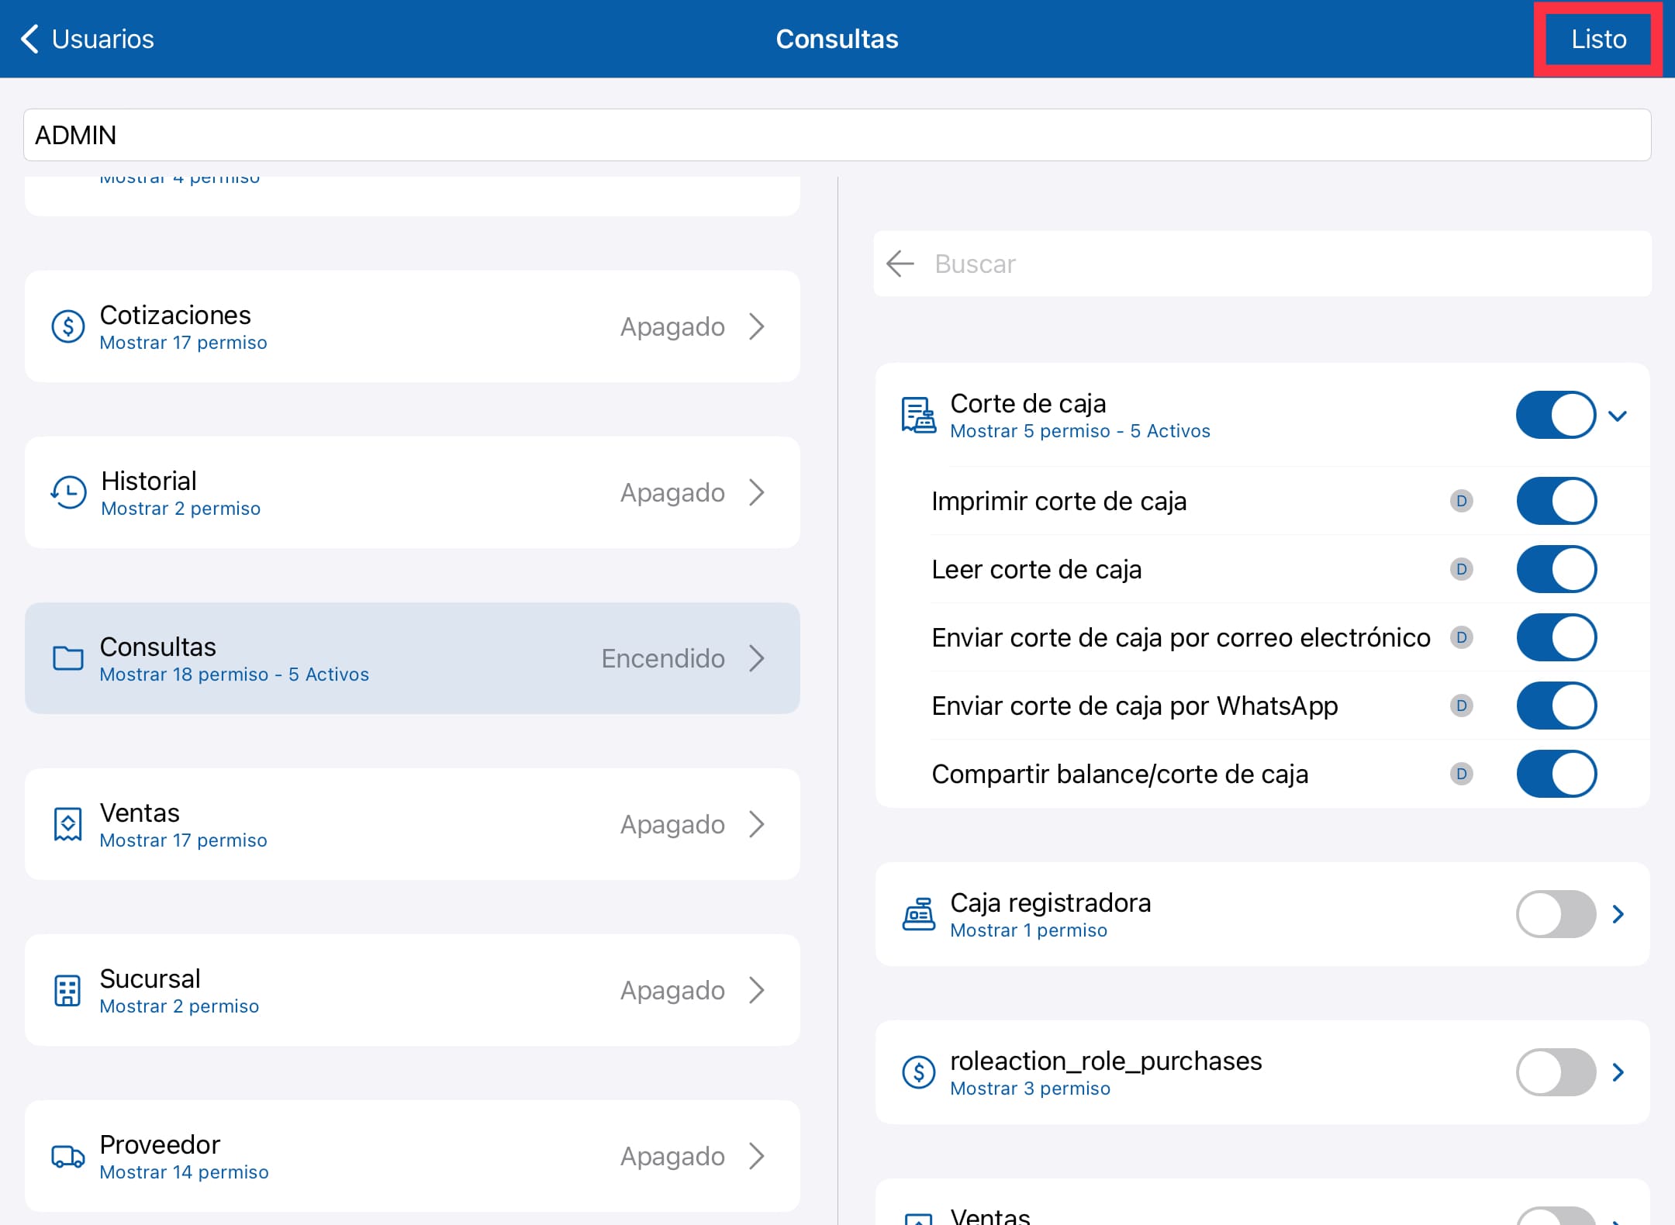Tap Mostrar 2 permiso under Historial

tap(181, 509)
